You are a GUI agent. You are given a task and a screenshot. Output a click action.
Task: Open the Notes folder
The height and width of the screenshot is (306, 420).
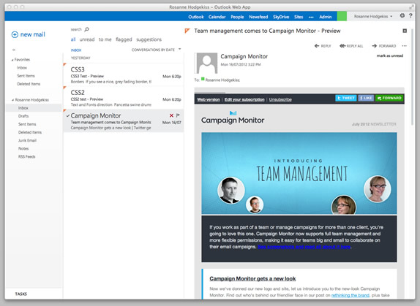point(23,148)
